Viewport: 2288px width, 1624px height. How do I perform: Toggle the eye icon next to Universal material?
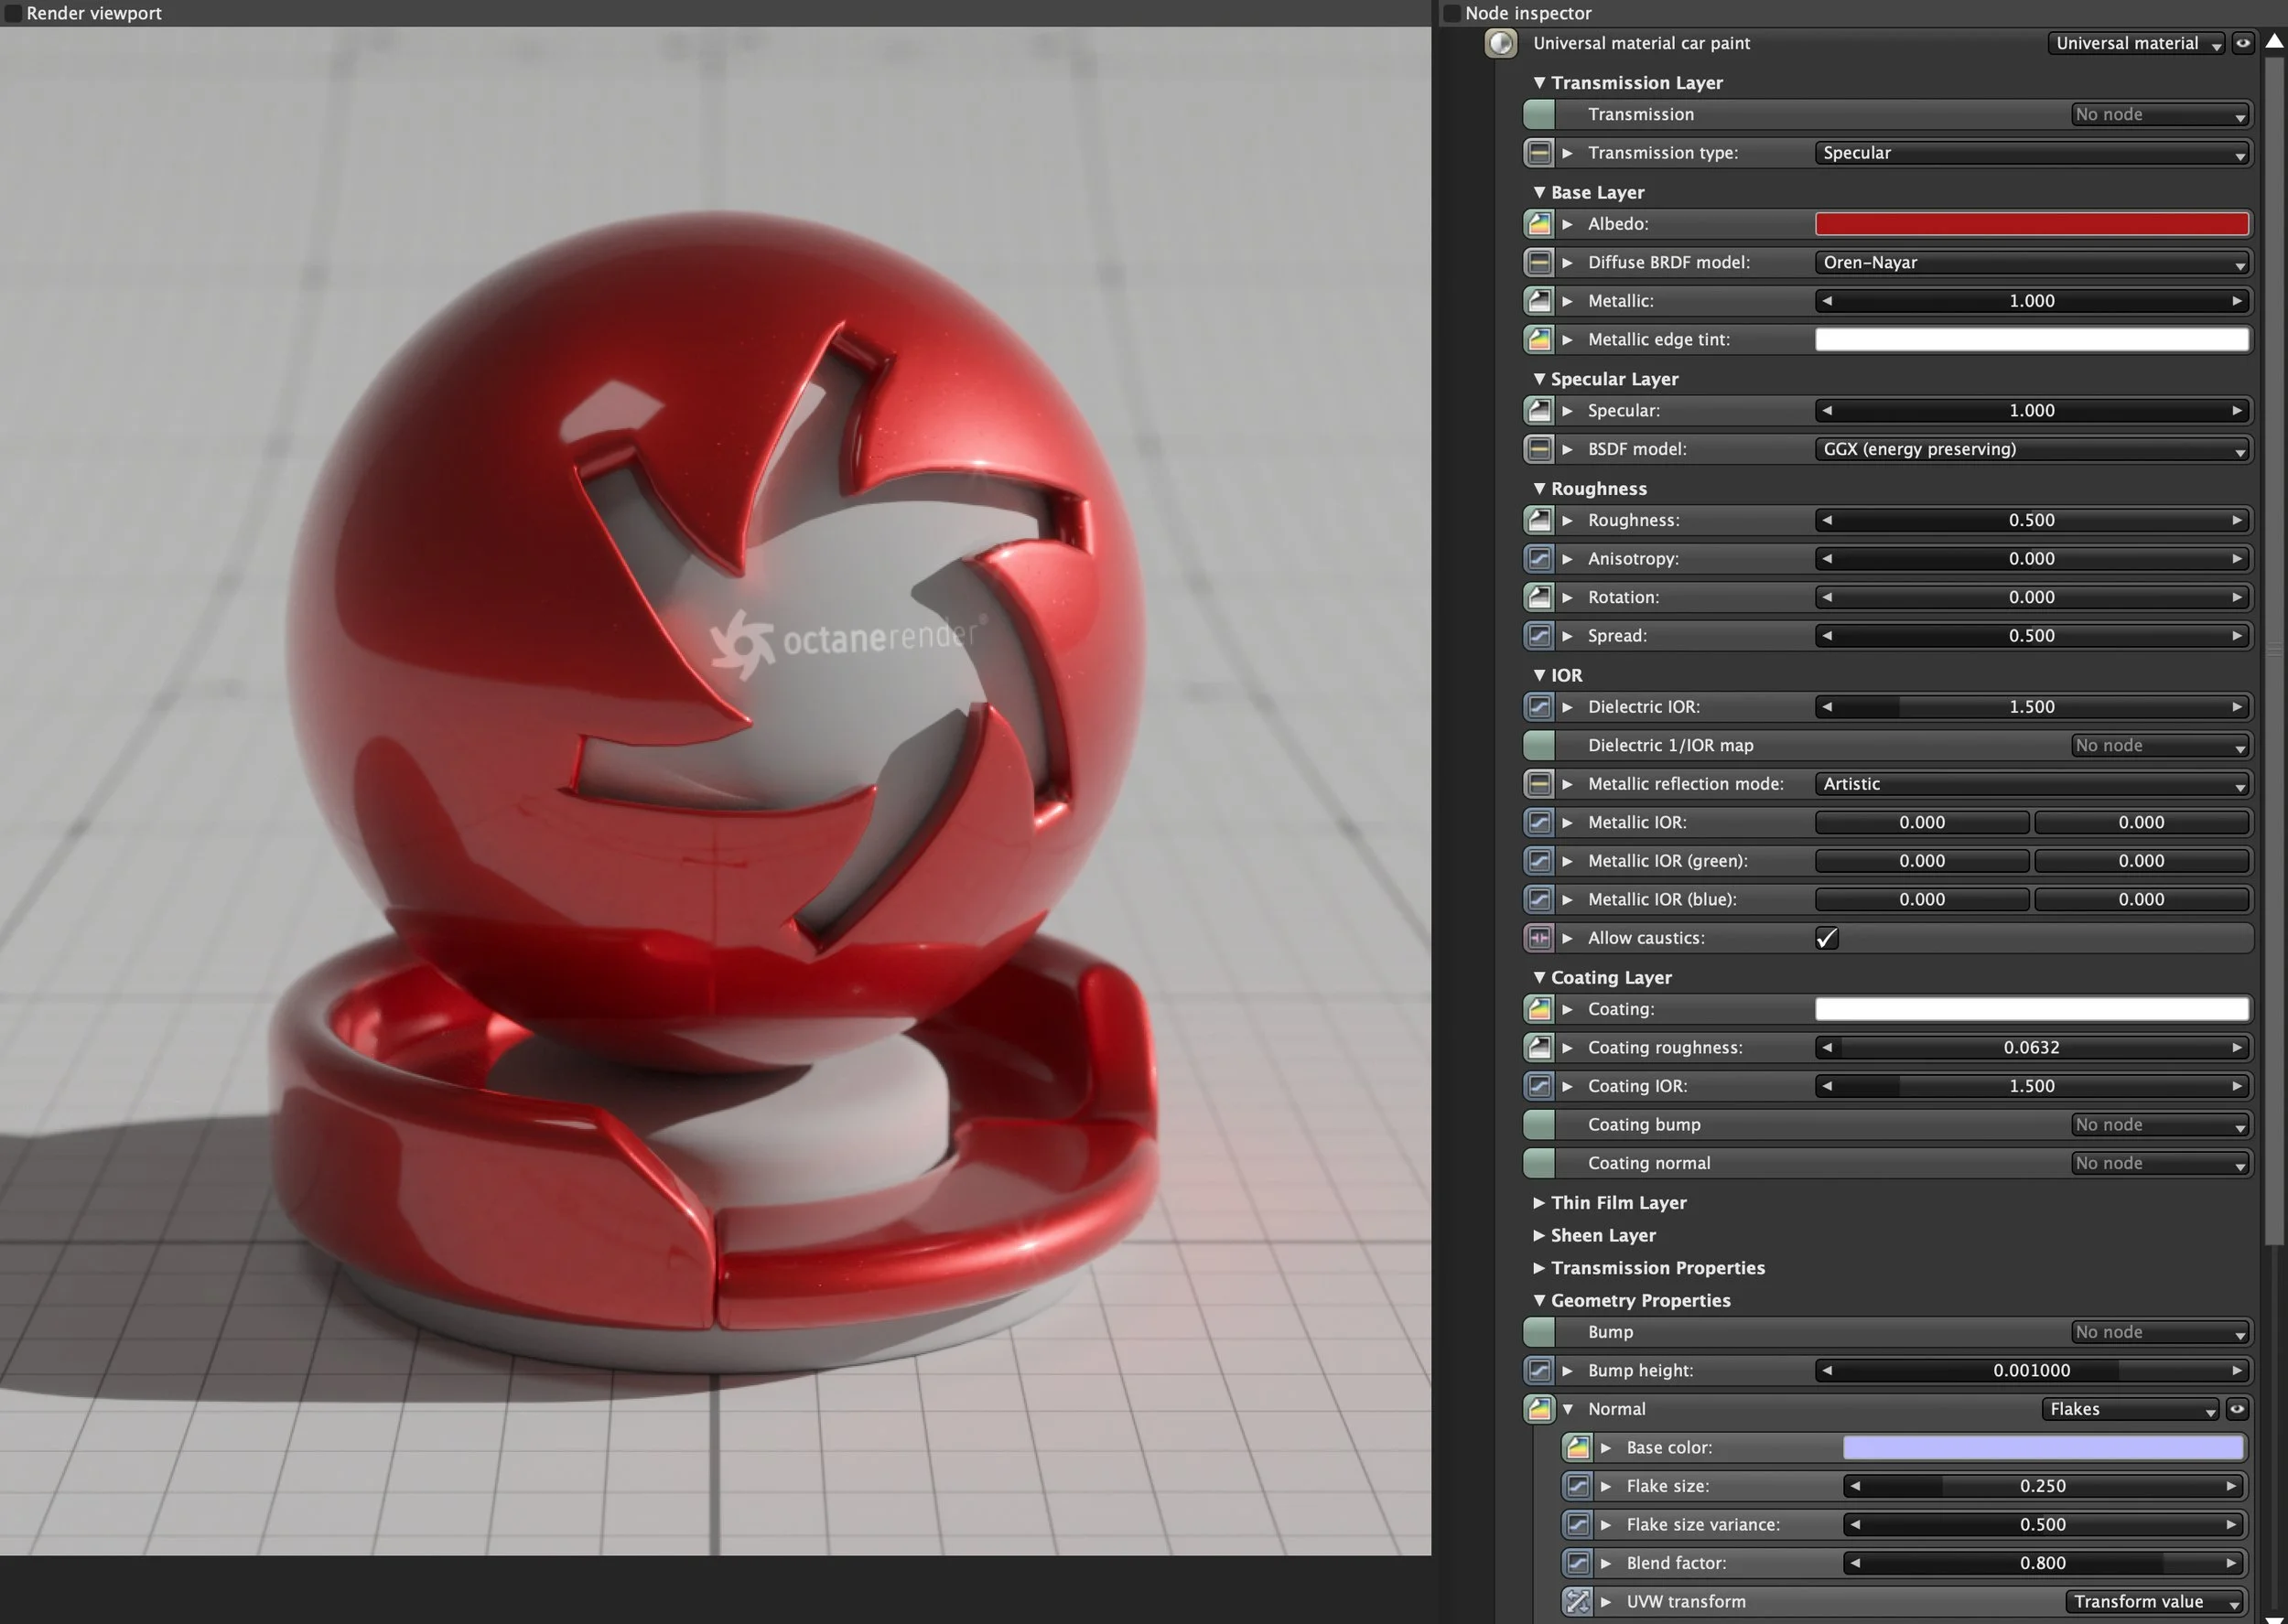pyautogui.click(x=2243, y=43)
